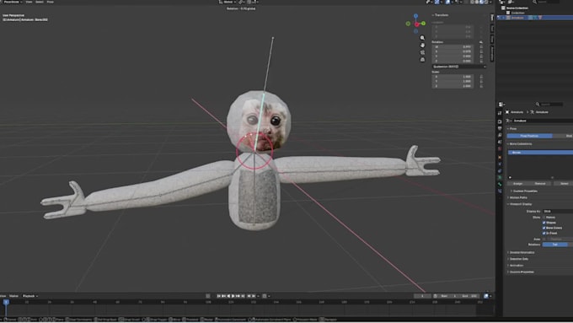Toggle the camera view icon in viewport
The width and height of the screenshot is (573, 323).
click(422, 52)
